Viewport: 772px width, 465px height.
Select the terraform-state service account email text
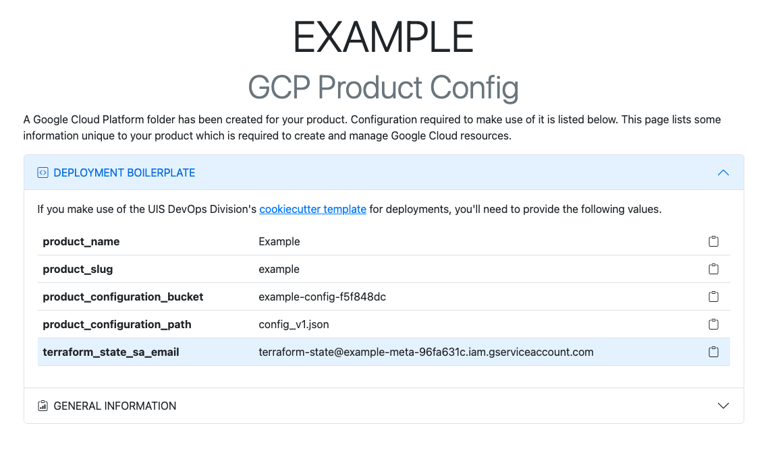pos(426,352)
